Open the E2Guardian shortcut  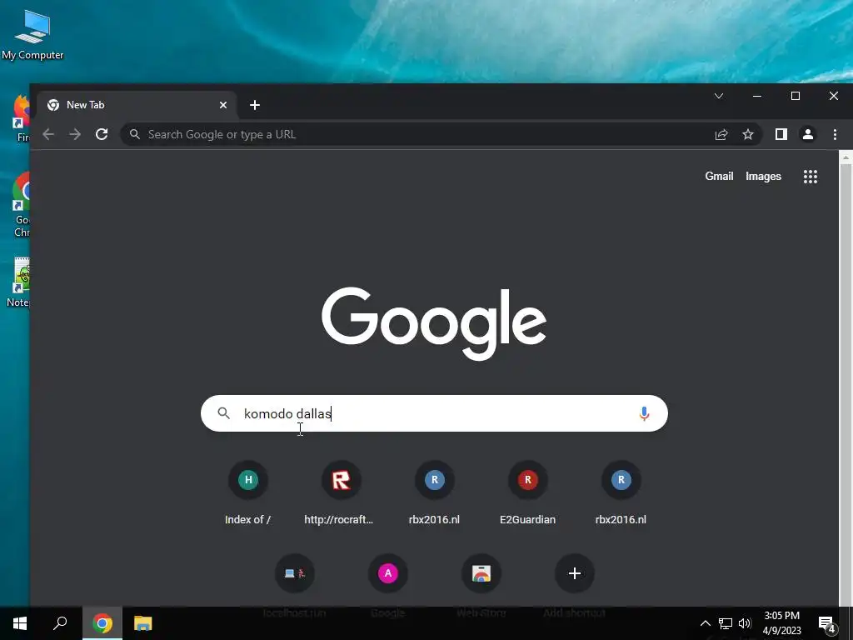click(x=527, y=493)
